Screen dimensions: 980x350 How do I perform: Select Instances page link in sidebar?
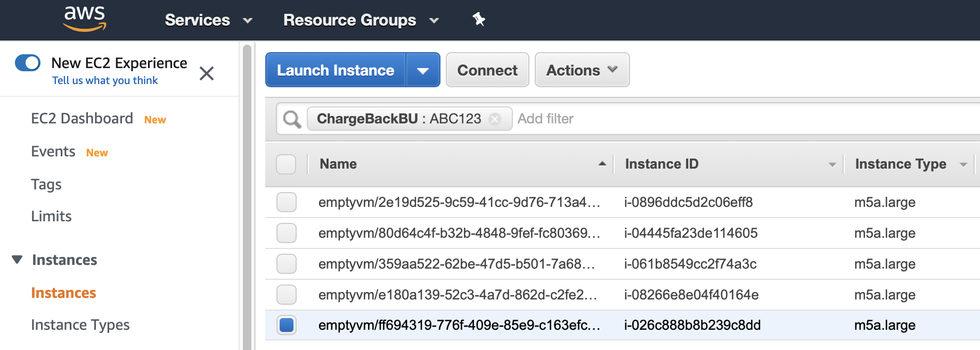63,293
